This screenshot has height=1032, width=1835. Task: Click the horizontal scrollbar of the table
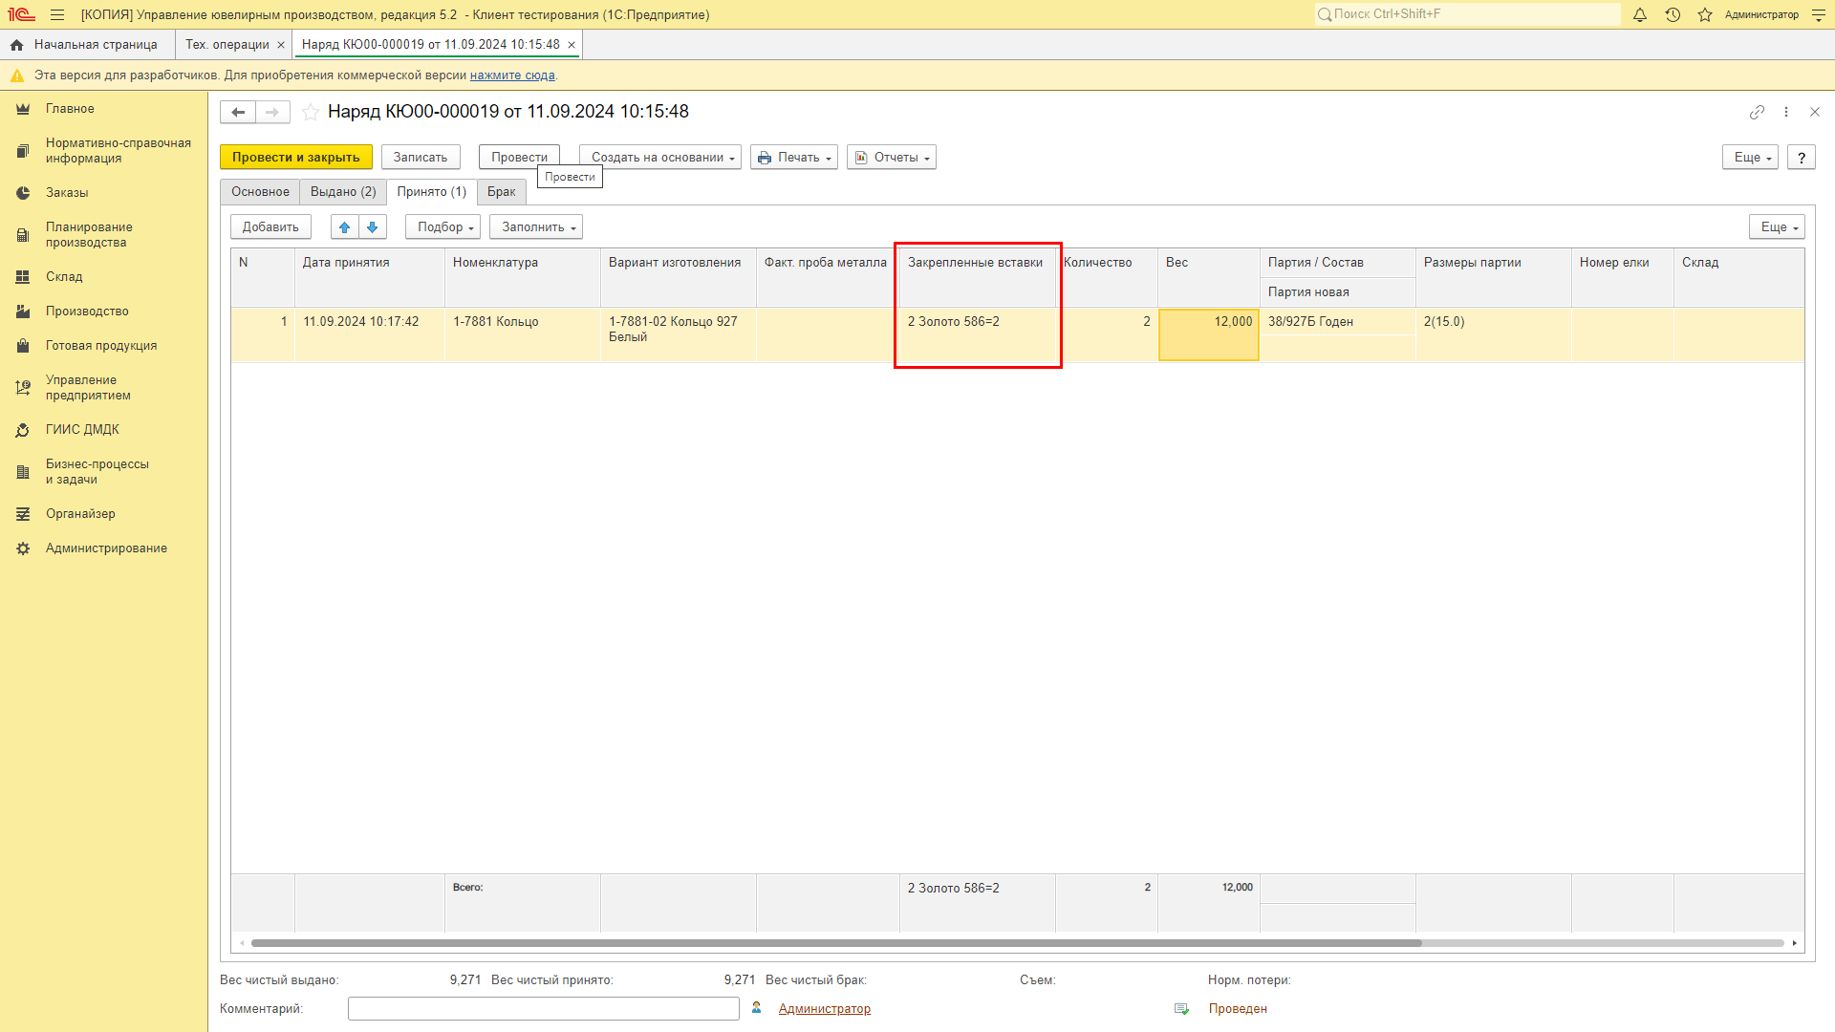point(836,943)
